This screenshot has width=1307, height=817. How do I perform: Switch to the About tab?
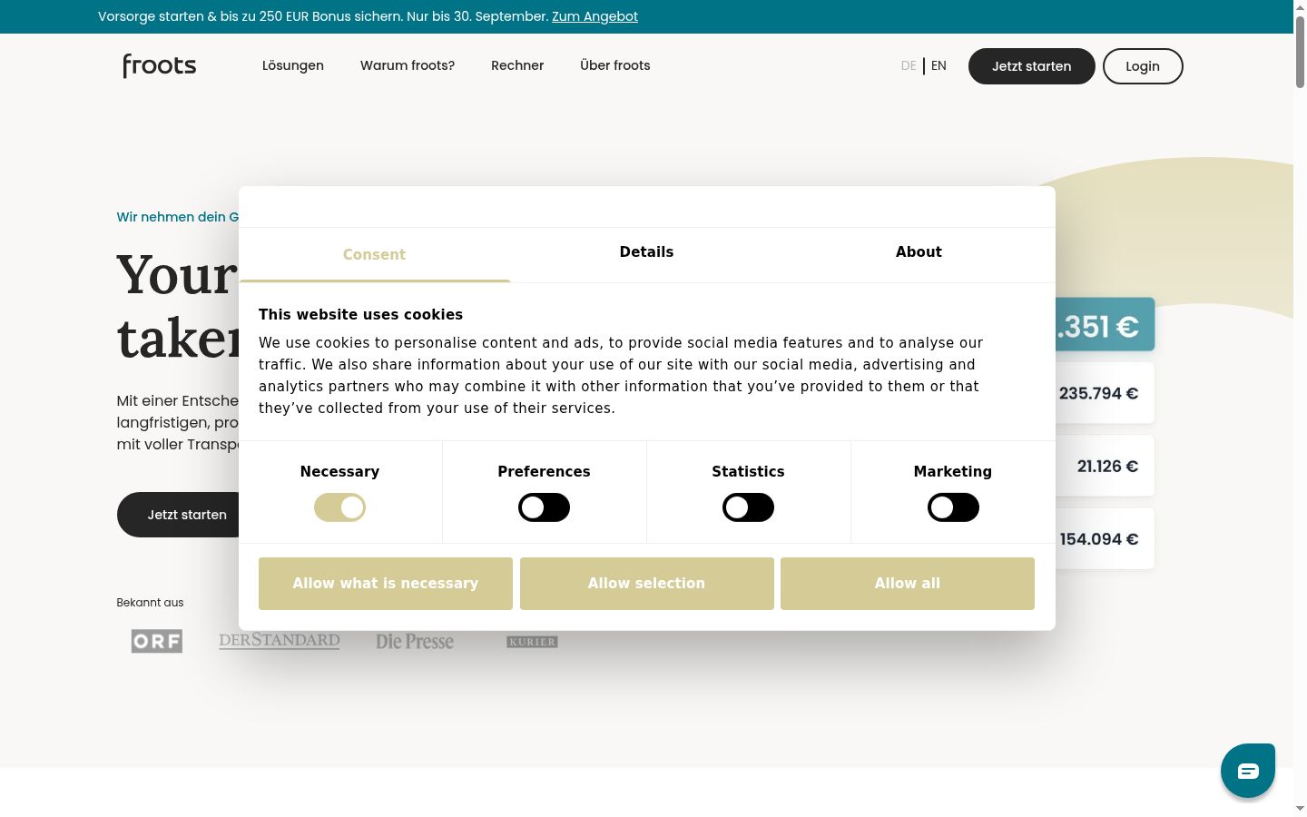pyautogui.click(x=919, y=253)
